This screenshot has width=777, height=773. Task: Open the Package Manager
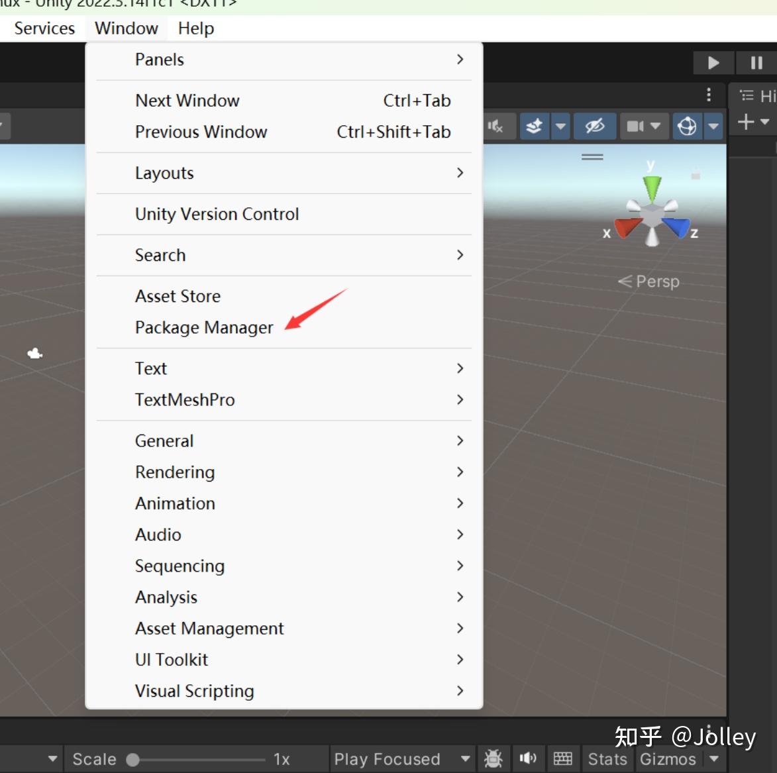tap(203, 327)
